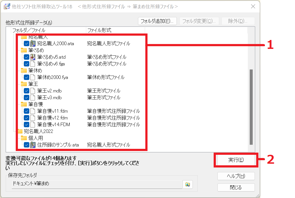Click 筆自慢形式住所録ファイル in 筆自慢v11.fdm row
Screen dimensions: 295x198
(x=113, y=111)
